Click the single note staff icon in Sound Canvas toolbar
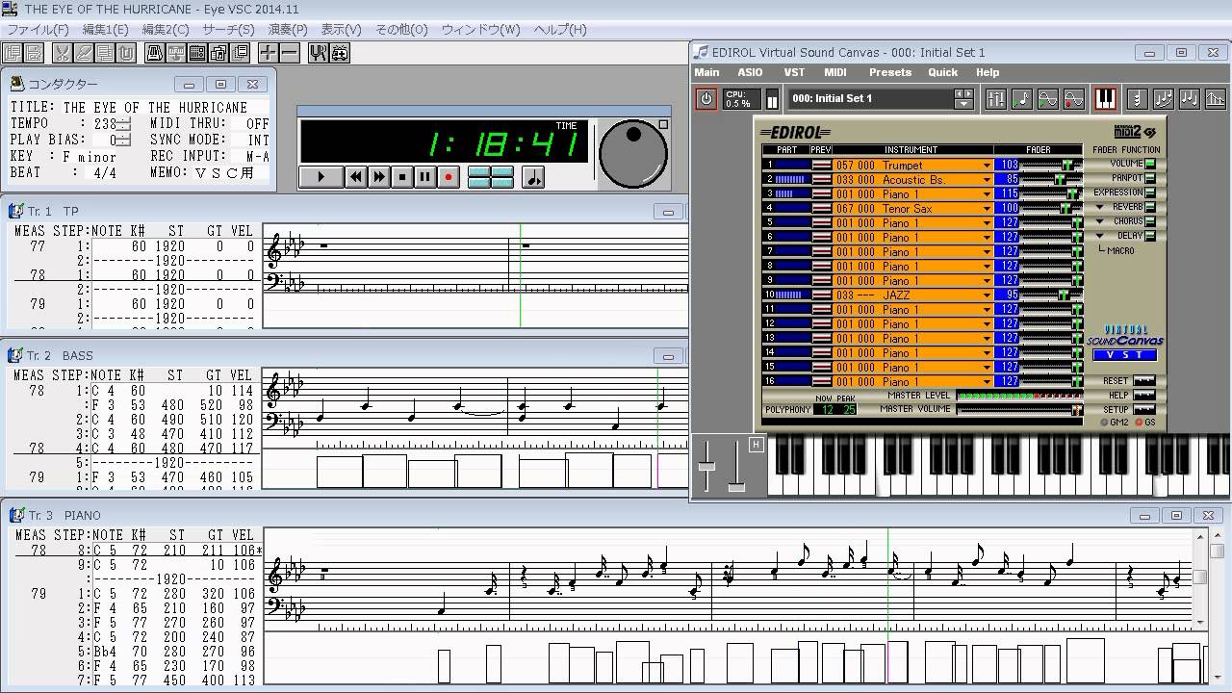 [1138, 98]
